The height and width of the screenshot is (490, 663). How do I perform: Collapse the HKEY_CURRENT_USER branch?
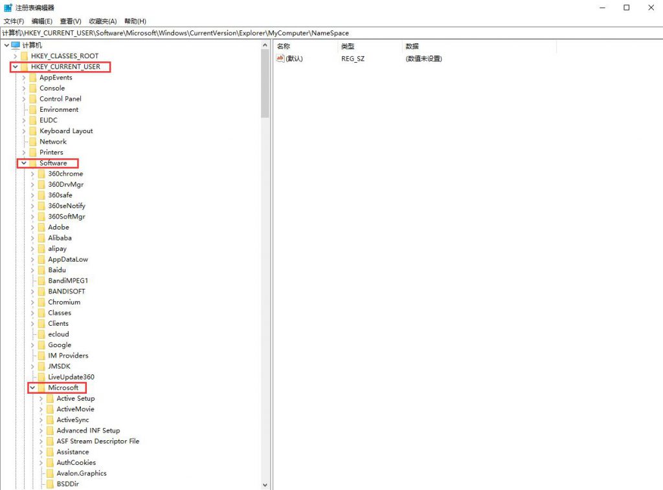[15, 67]
